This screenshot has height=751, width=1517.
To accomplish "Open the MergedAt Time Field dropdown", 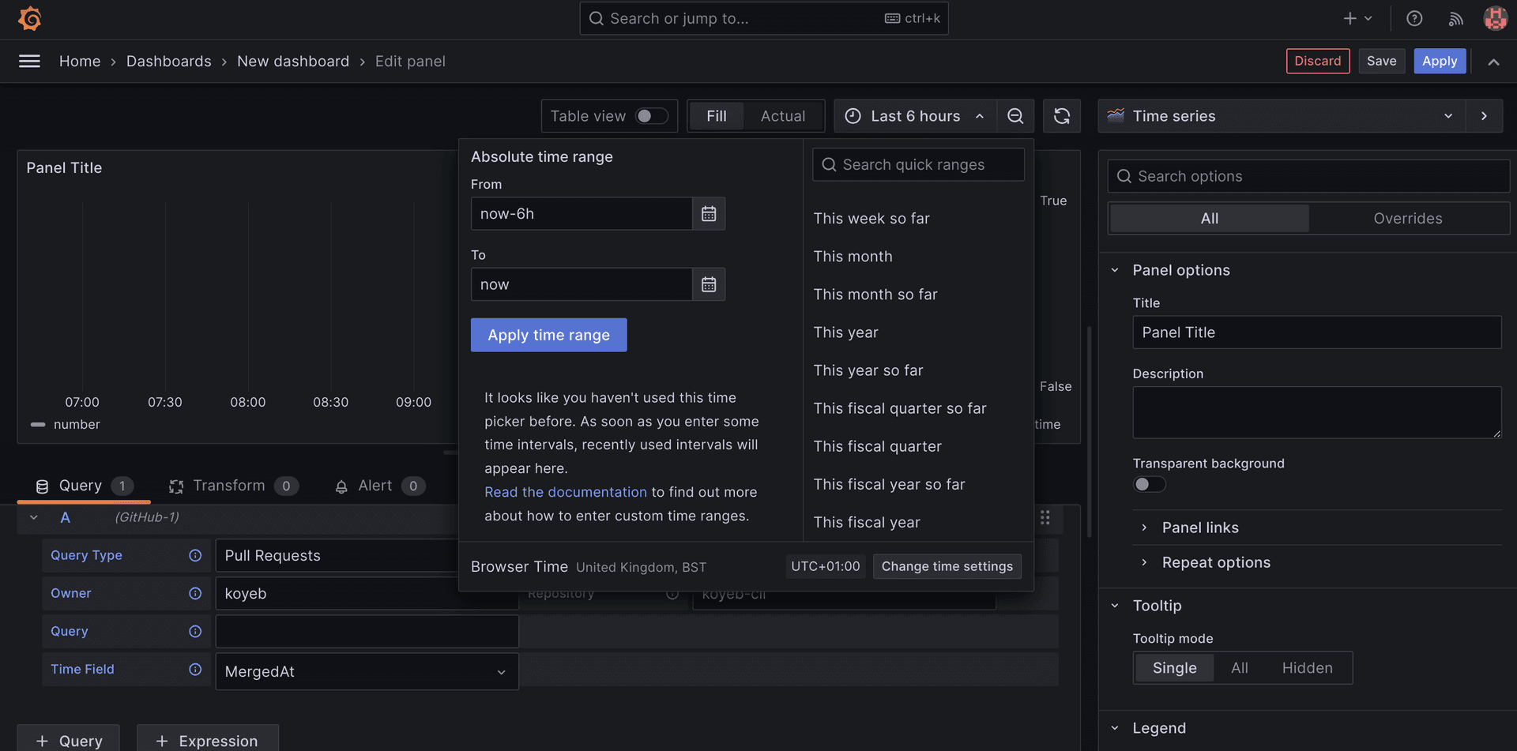I will coord(367,672).
